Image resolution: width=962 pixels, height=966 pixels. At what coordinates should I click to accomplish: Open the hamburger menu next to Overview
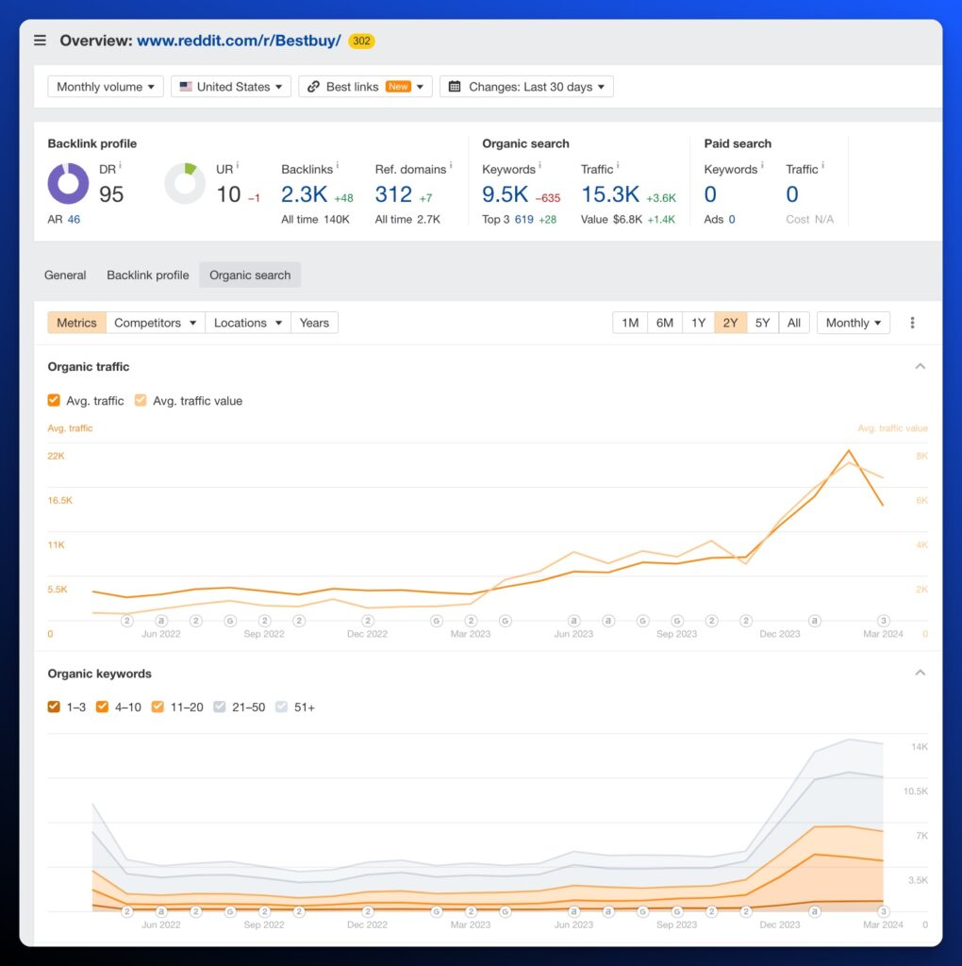pyautogui.click(x=40, y=41)
